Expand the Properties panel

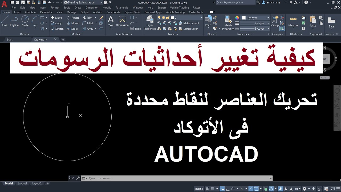click(x=244, y=34)
